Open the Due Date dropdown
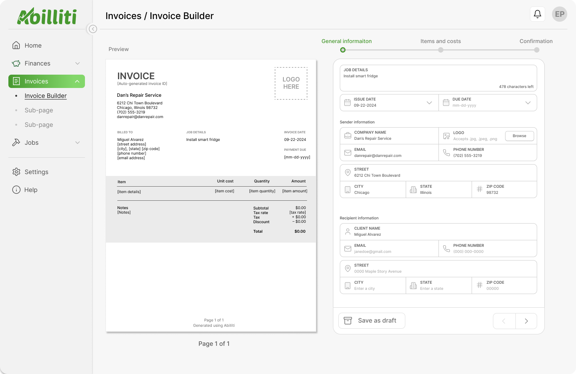Image resolution: width=576 pixels, height=374 pixels. pos(528,102)
